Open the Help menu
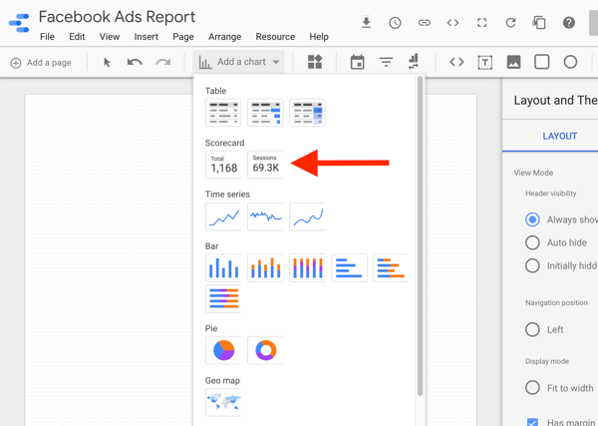The height and width of the screenshot is (426, 598). click(x=319, y=37)
